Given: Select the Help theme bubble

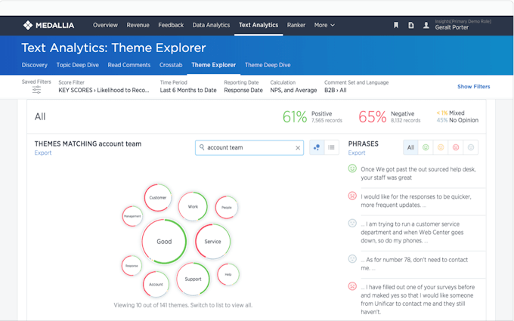Looking at the screenshot, I should (x=228, y=274).
